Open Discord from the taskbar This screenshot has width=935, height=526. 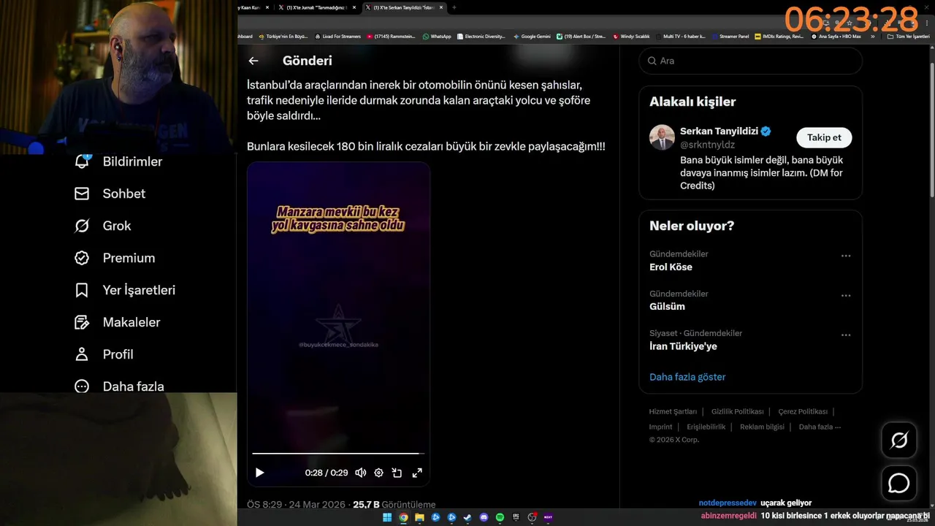pyautogui.click(x=484, y=517)
